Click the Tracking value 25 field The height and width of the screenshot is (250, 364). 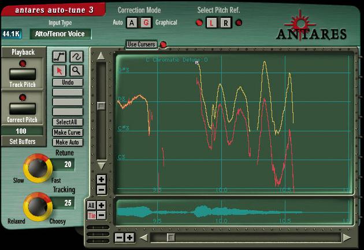point(62,203)
